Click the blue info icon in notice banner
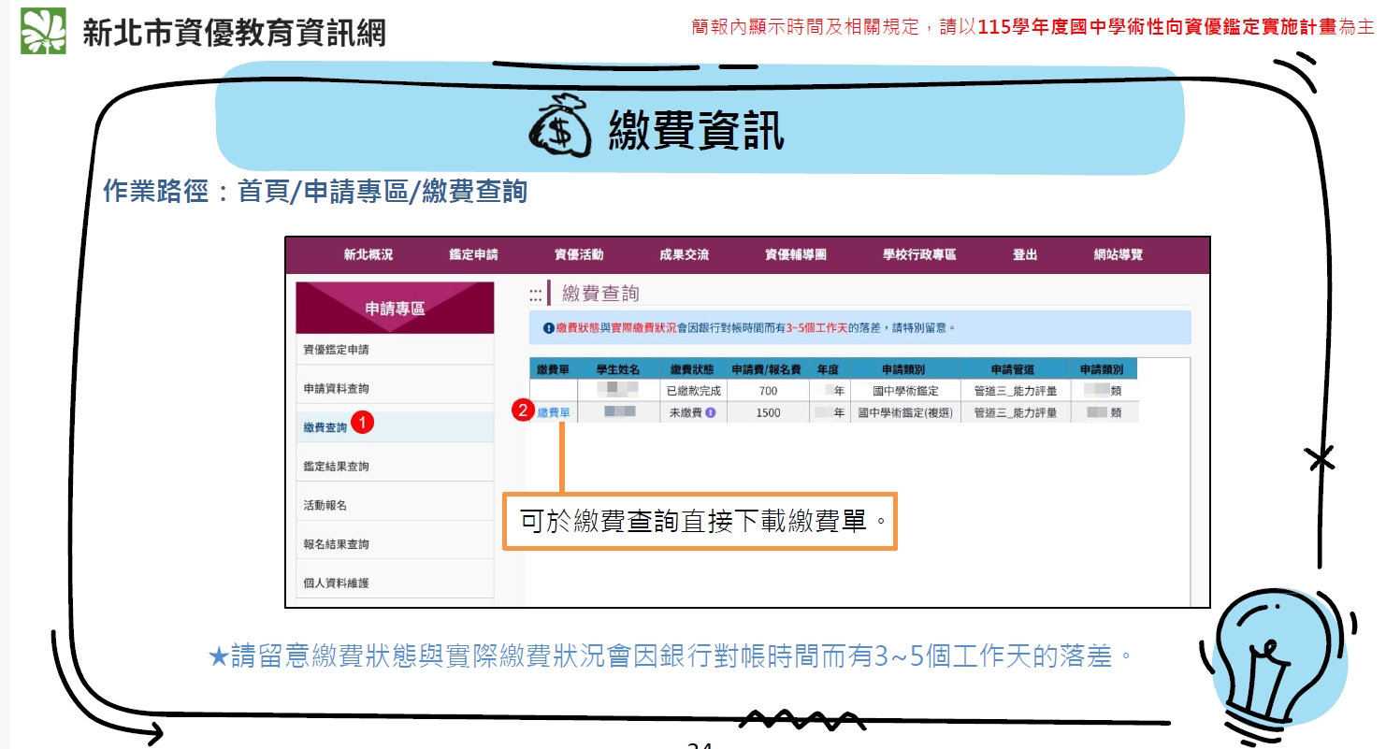Viewport: 1386px width, 749px height. [548, 328]
